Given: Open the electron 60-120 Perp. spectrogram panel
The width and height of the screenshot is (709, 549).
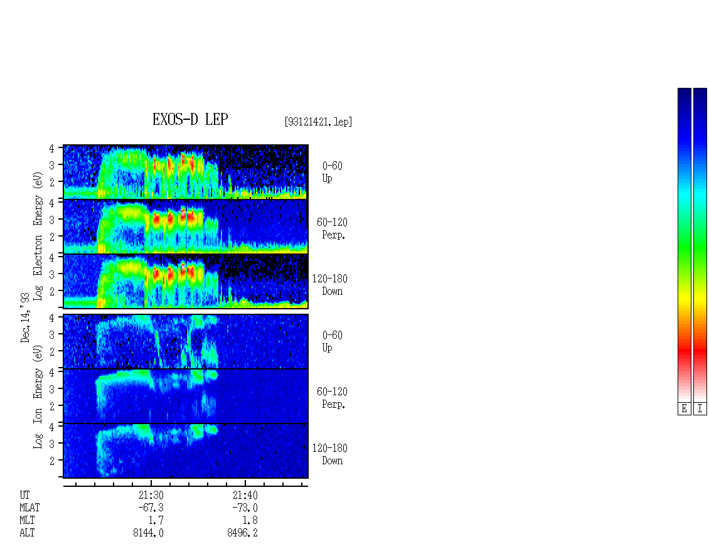Looking at the screenshot, I should (x=185, y=227).
